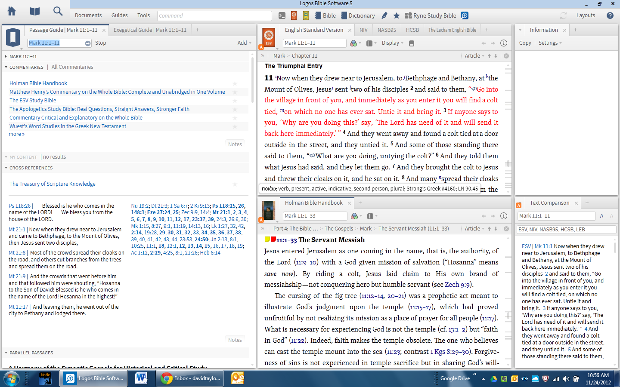Open the Bible shortcut in toolbar
The width and height of the screenshot is (620, 387).
[x=325, y=15]
